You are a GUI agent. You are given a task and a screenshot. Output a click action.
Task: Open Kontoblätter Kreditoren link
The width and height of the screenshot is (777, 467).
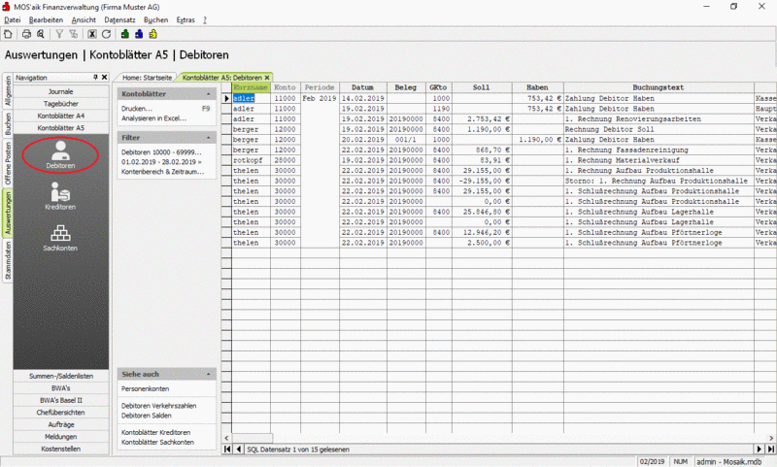tap(155, 432)
